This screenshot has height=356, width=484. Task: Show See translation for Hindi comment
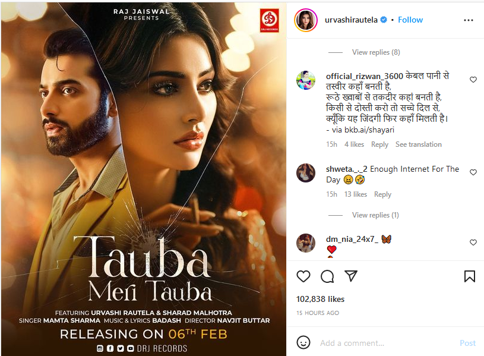(419, 144)
